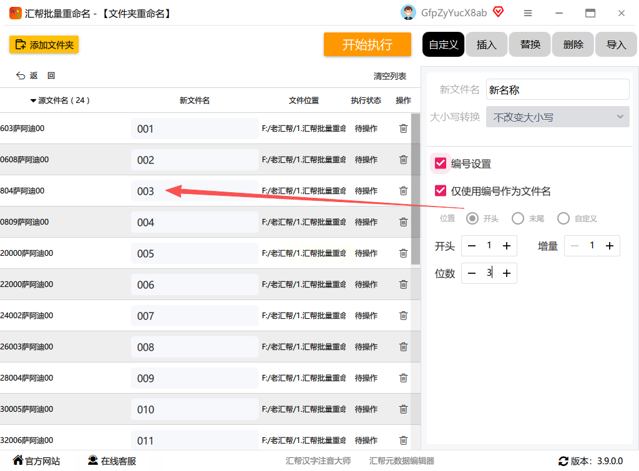The width and height of the screenshot is (639, 471).
Task: Click 清空列表 to clear the list
Action: pyautogui.click(x=389, y=76)
